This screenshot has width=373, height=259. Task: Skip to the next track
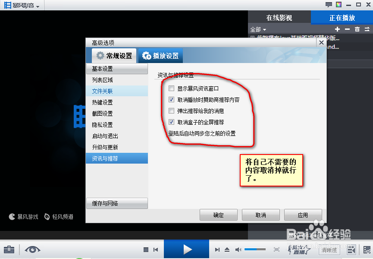[217, 250]
